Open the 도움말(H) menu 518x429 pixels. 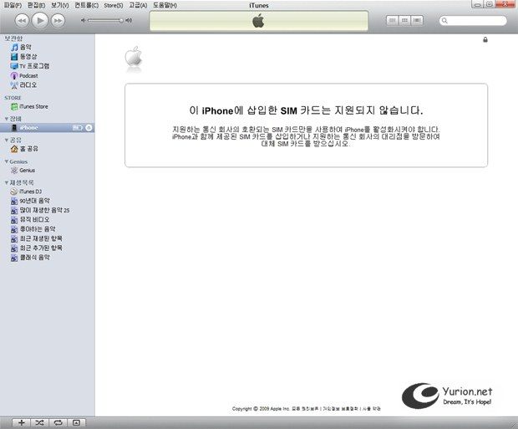[165, 5]
